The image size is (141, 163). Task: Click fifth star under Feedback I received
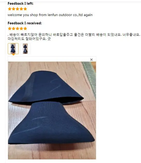[x=25, y=28]
